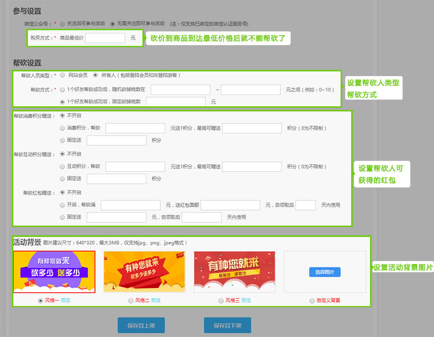434x337 pixels.
Task: Click the orange 风格二 background thumbnail
Action: click(144, 272)
